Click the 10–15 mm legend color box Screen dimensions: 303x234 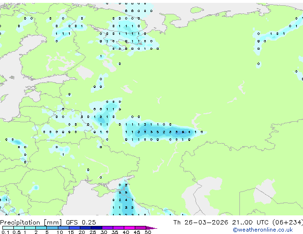[63, 228]
